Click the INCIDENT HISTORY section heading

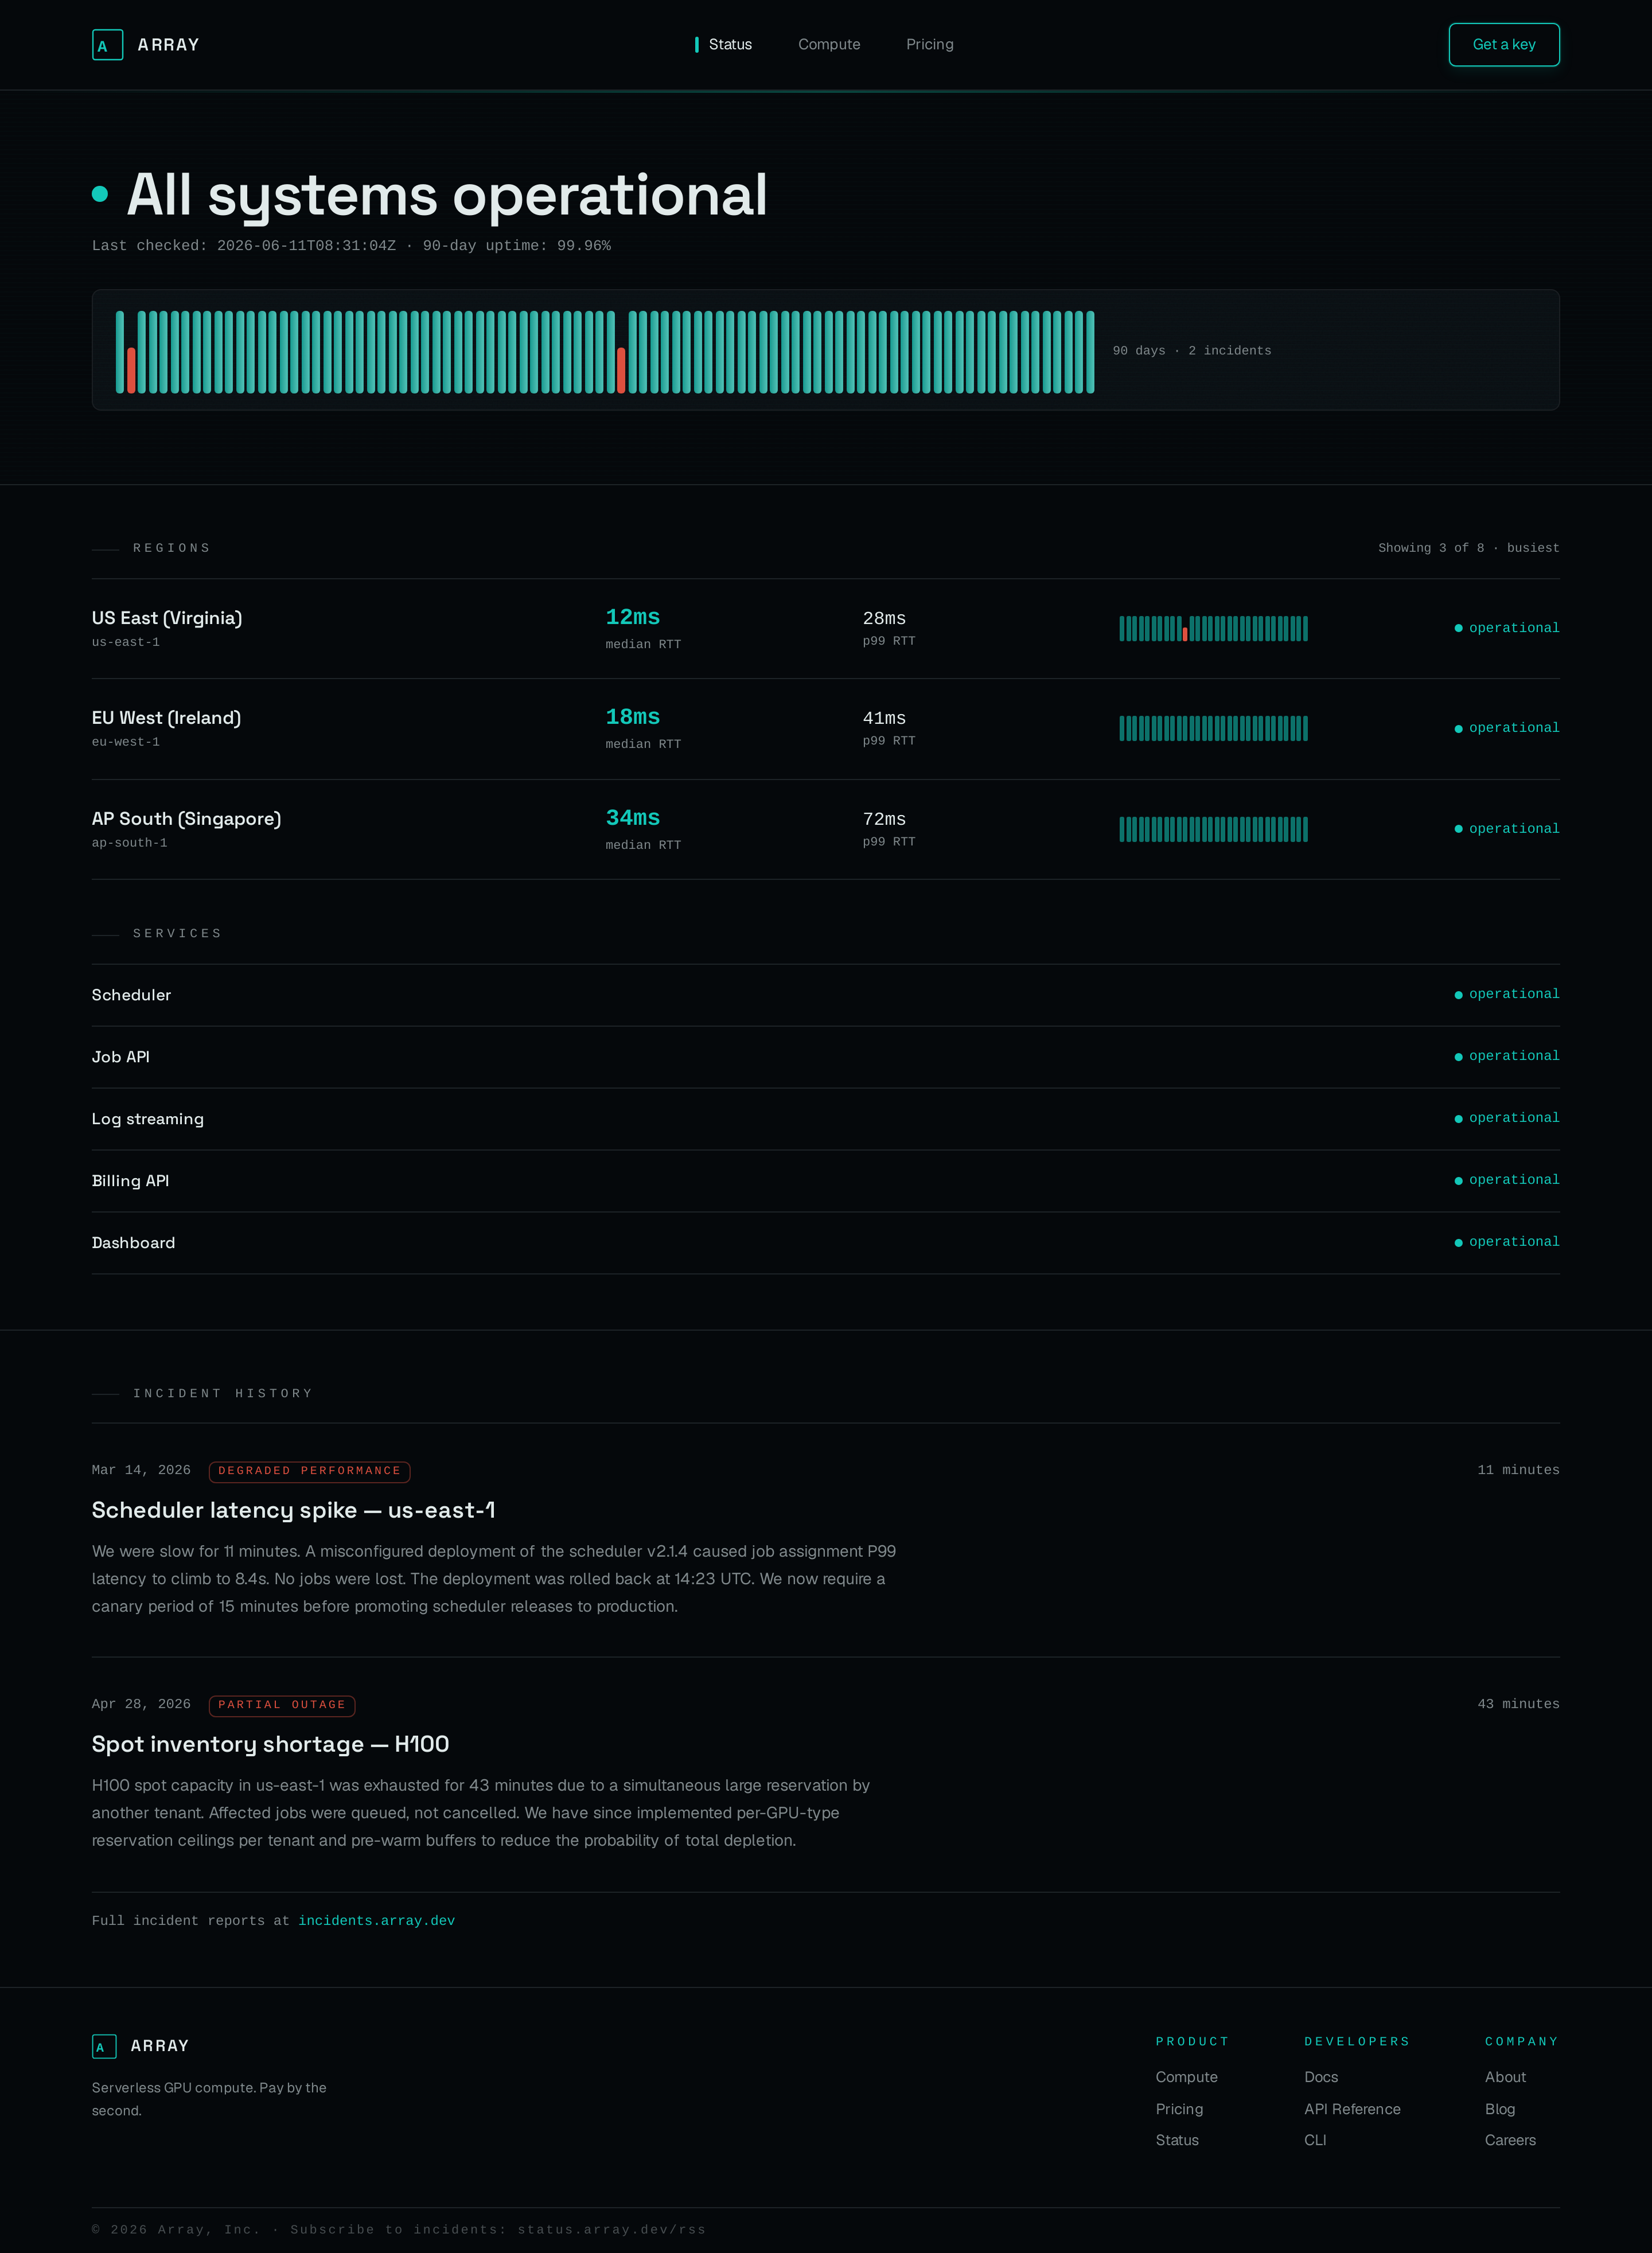(223, 1394)
